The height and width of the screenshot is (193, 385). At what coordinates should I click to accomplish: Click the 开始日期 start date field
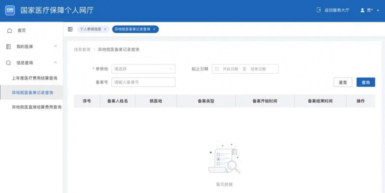click(x=230, y=69)
